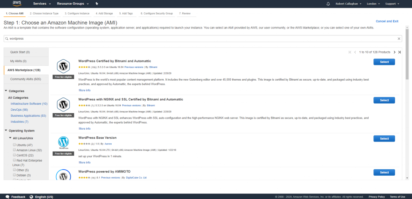Screen dimensions: 412x199
Task: Check the CentOS (22) filter
Action: [x=14, y=155]
